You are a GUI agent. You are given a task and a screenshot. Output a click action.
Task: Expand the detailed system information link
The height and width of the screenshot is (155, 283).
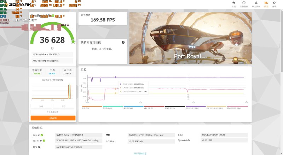(140, 153)
